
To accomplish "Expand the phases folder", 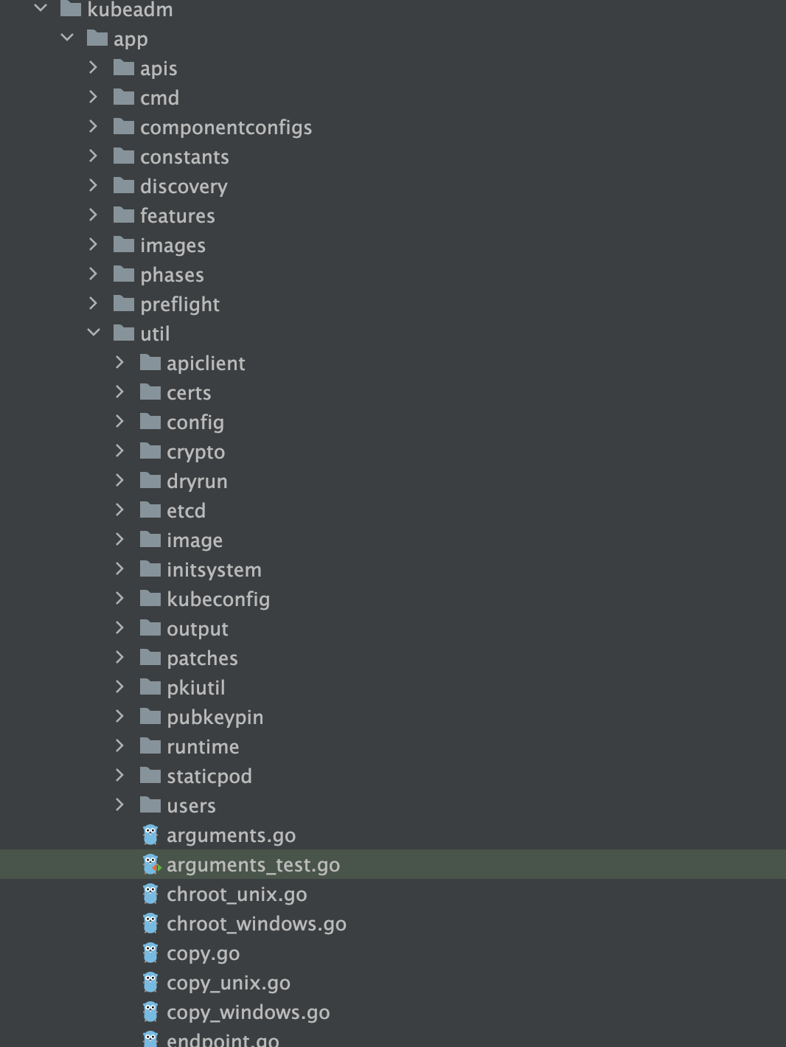I will click(94, 274).
